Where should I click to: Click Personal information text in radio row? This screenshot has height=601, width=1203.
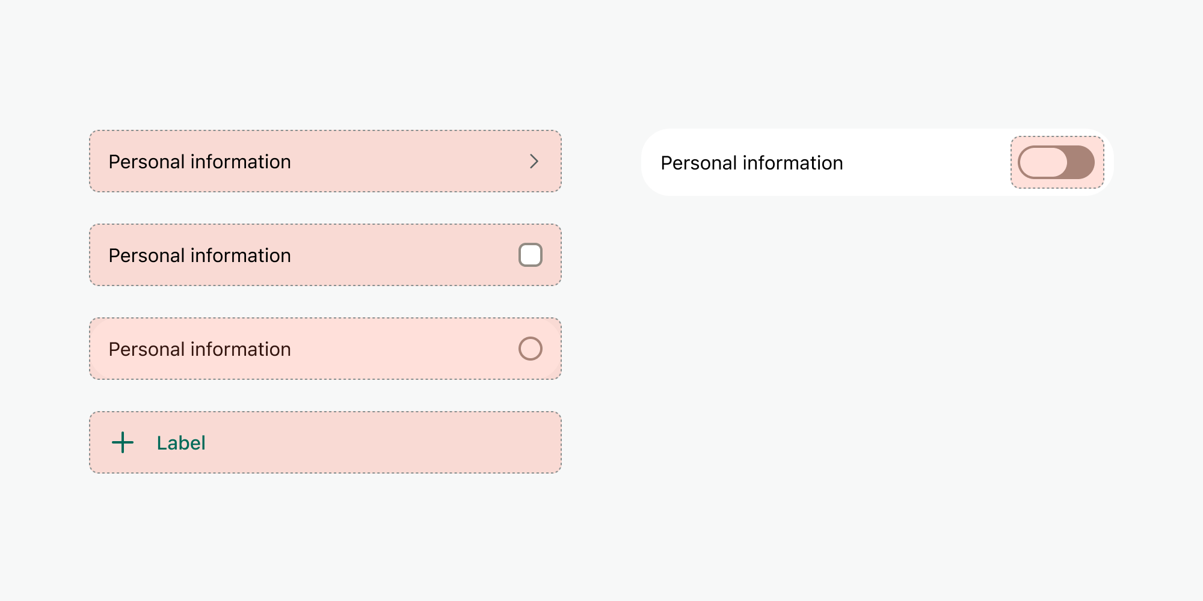pos(199,349)
